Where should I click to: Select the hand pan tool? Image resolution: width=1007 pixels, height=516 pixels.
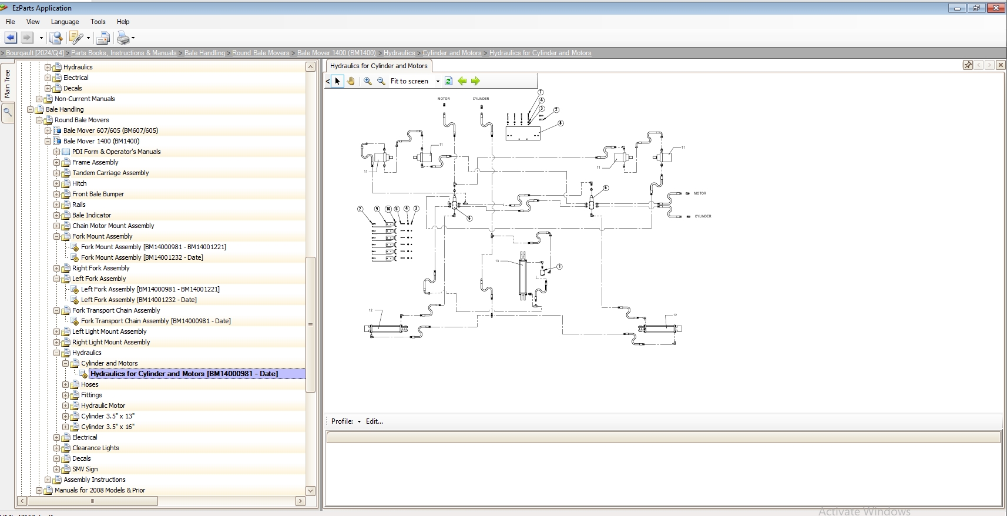351,81
